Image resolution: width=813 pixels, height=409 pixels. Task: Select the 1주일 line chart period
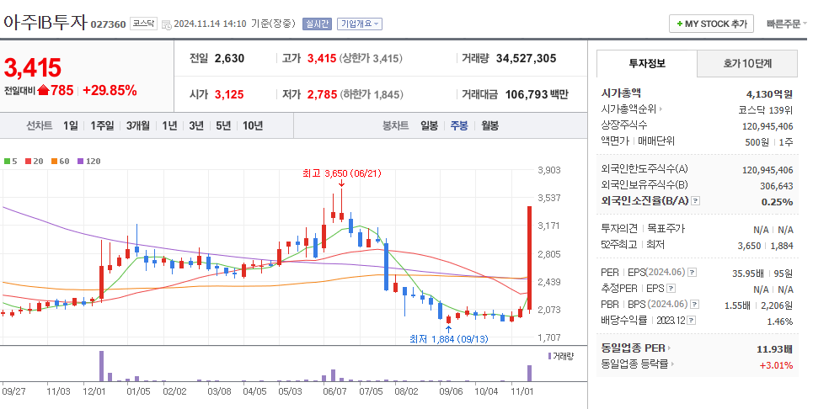[x=102, y=125]
